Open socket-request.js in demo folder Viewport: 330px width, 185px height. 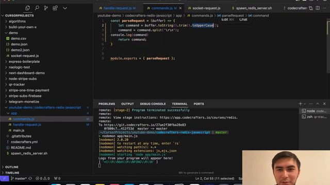25,56
